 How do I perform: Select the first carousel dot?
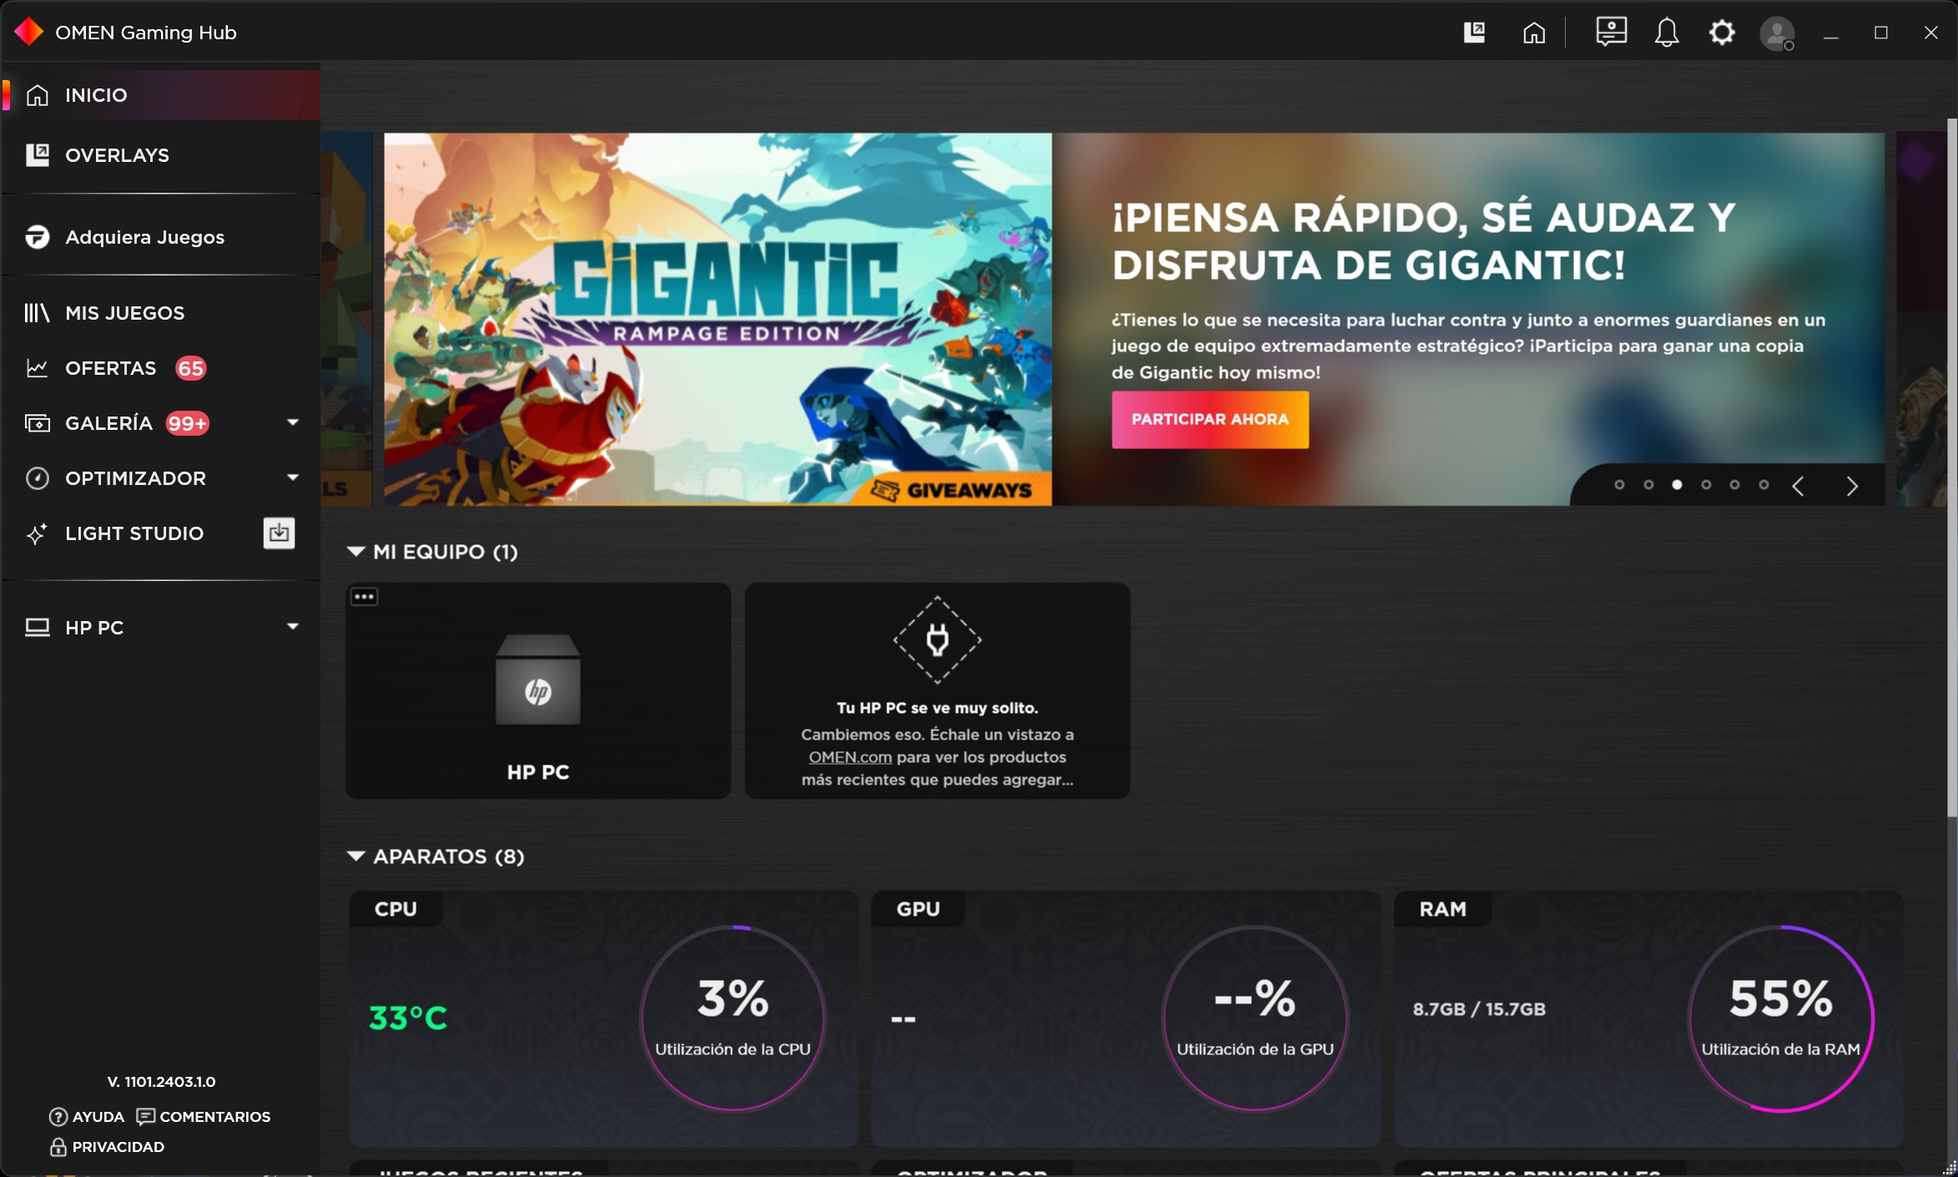pos(1619,484)
